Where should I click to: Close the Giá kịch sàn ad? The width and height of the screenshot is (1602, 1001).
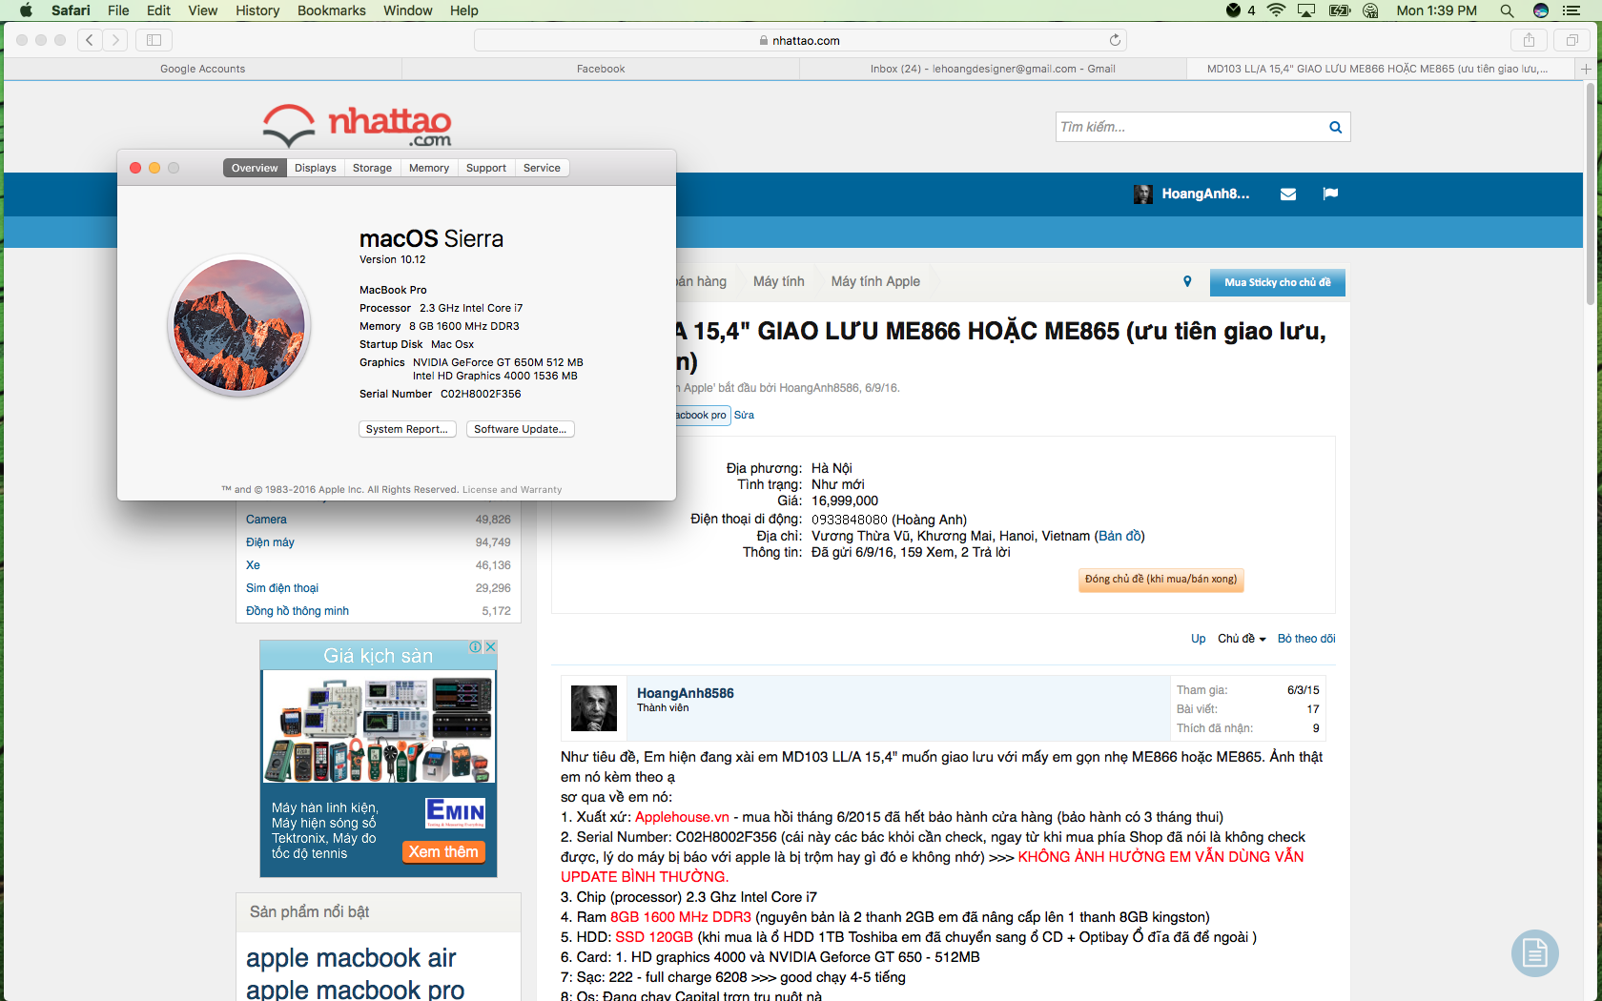[x=490, y=646]
